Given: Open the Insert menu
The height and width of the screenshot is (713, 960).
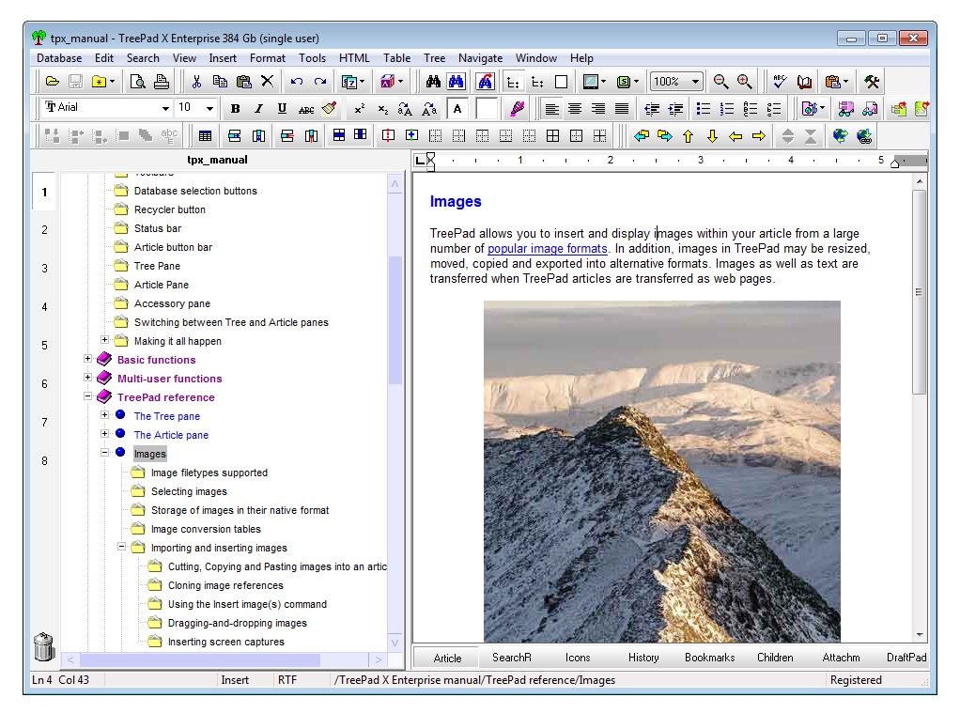Looking at the screenshot, I should pos(223,58).
